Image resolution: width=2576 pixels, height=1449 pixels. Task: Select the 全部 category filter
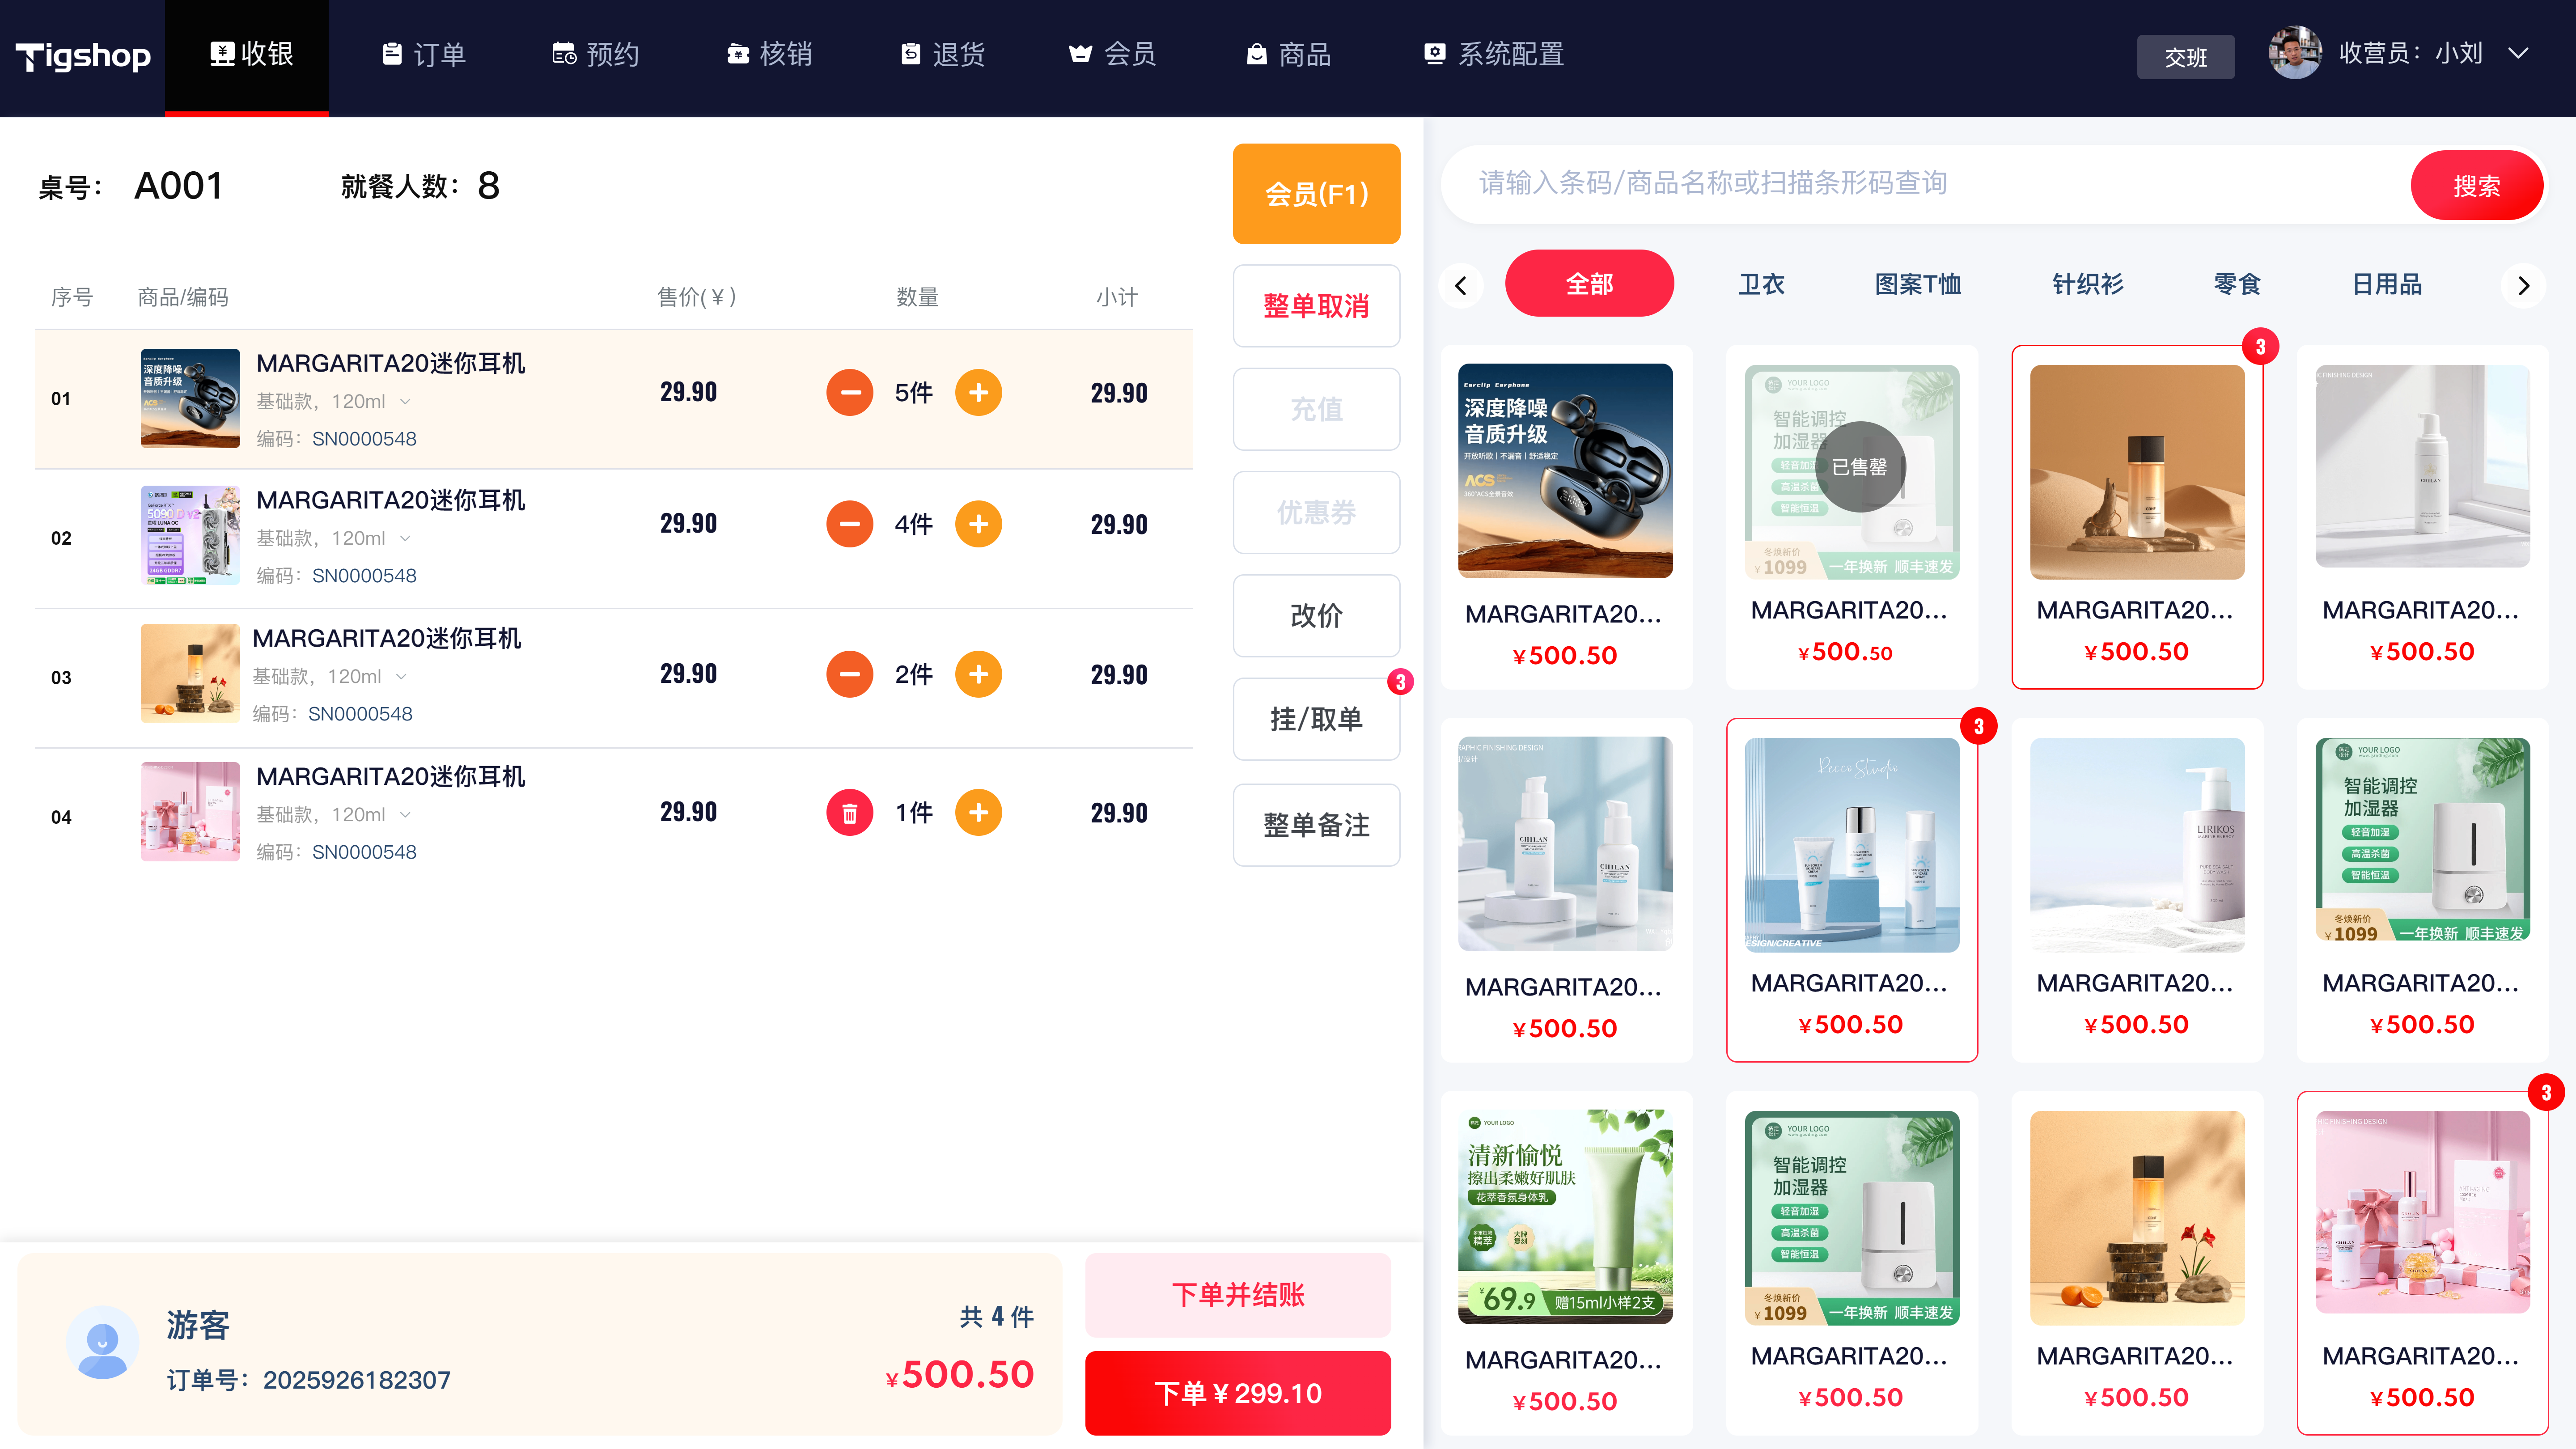point(1589,284)
